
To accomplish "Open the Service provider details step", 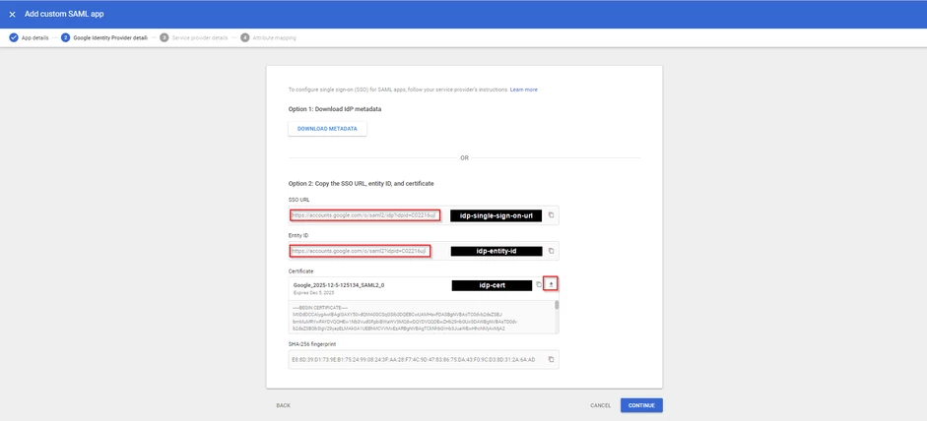I will (x=194, y=37).
